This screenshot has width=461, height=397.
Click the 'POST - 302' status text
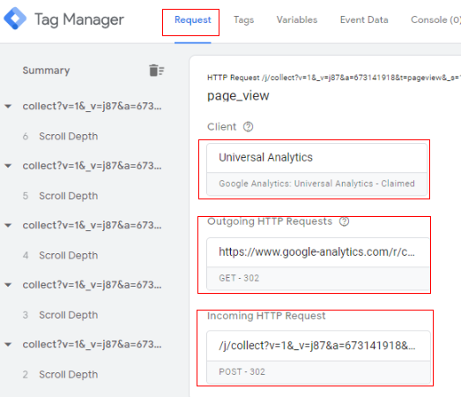coord(242,371)
